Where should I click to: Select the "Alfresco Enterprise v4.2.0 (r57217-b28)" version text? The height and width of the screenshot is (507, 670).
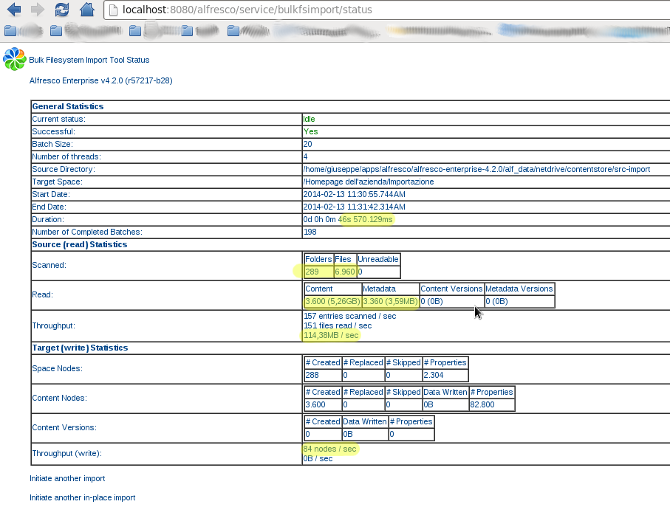click(x=101, y=80)
